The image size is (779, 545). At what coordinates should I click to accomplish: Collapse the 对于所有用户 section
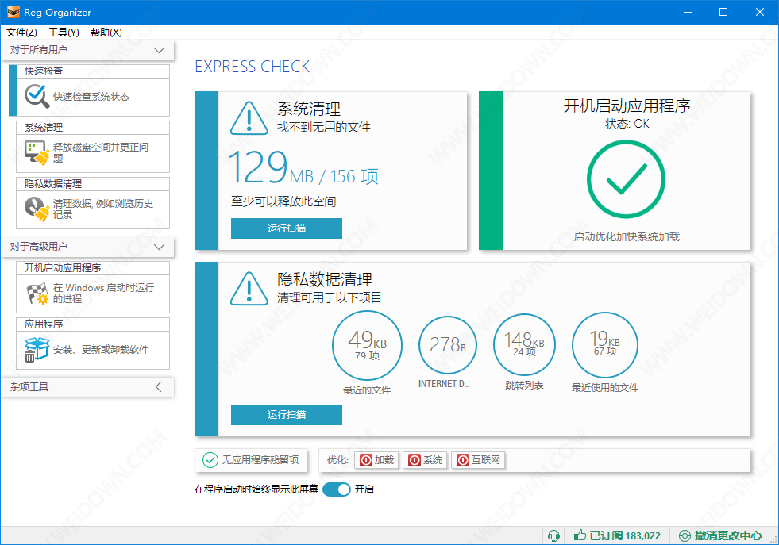pyautogui.click(x=159, y=50)
